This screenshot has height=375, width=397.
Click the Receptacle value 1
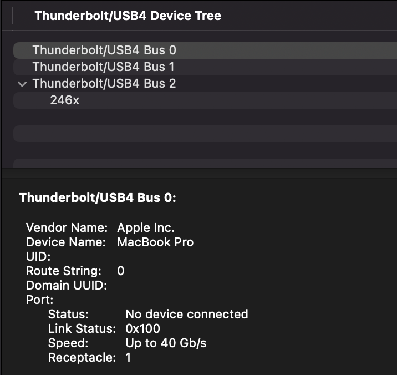pyautogui.click(x=128, y=357)
